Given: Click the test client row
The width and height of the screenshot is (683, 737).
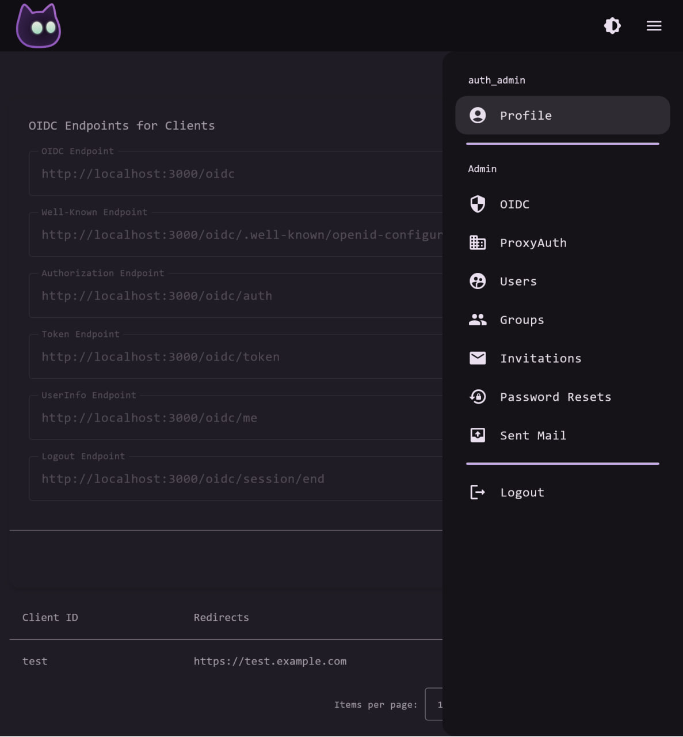Looking at the screenshot, I should click(x=35, y=661).
